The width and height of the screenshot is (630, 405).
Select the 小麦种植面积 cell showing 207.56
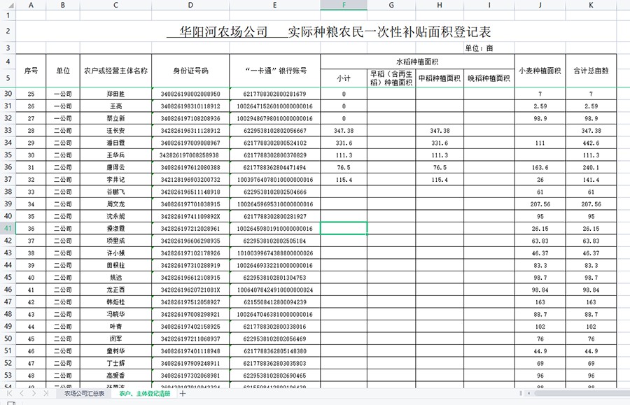pos(540,204)
